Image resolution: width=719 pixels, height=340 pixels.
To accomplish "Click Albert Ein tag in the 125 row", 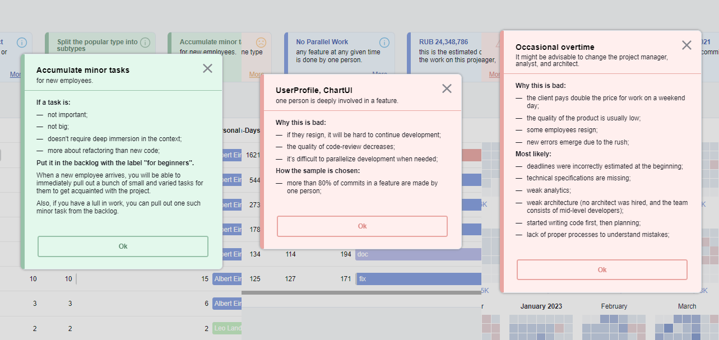I will coord(227,279).
